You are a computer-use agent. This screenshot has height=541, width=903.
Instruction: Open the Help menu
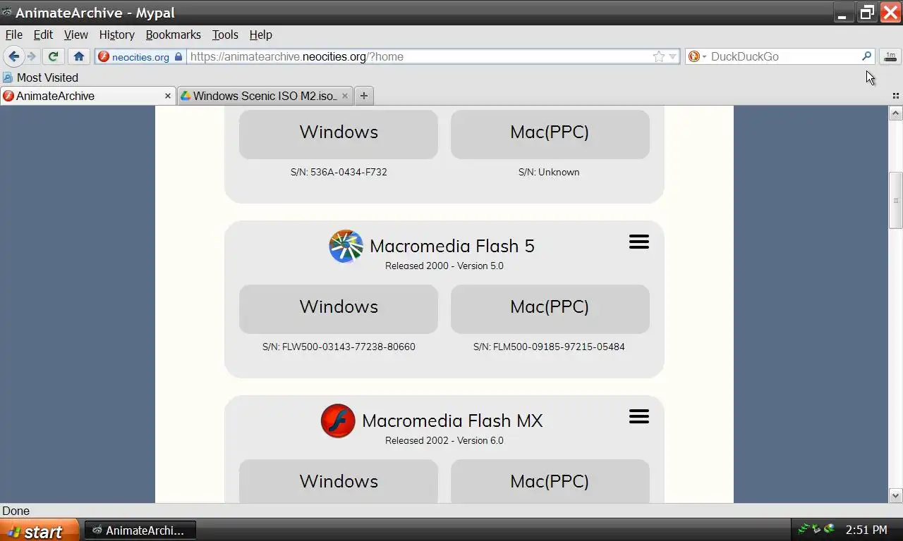[260, 35]
